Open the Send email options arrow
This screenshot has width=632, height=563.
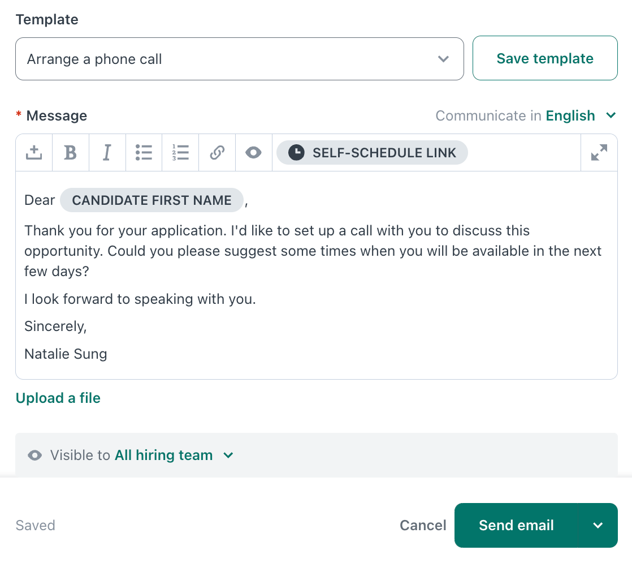598,525
